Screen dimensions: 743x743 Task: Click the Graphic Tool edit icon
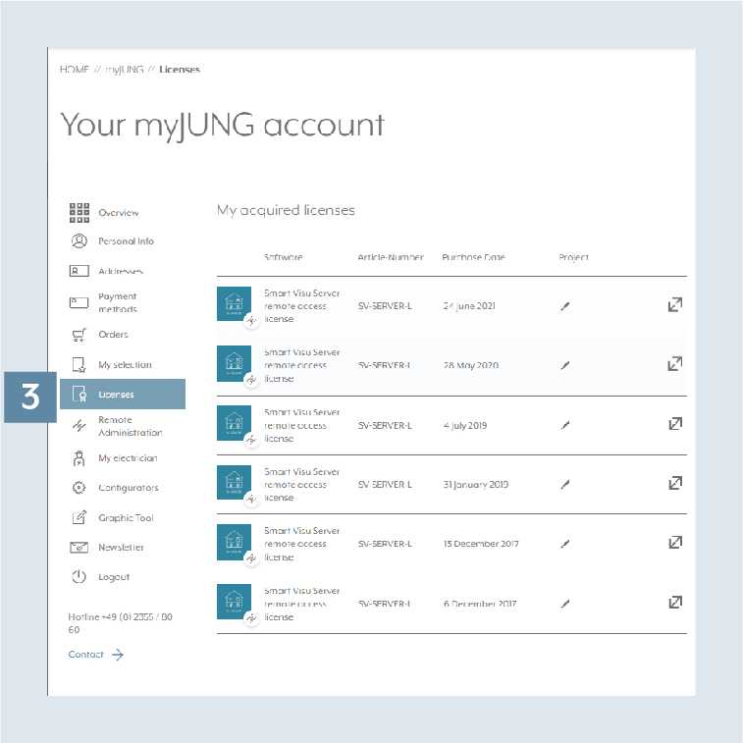click(80, 517)
